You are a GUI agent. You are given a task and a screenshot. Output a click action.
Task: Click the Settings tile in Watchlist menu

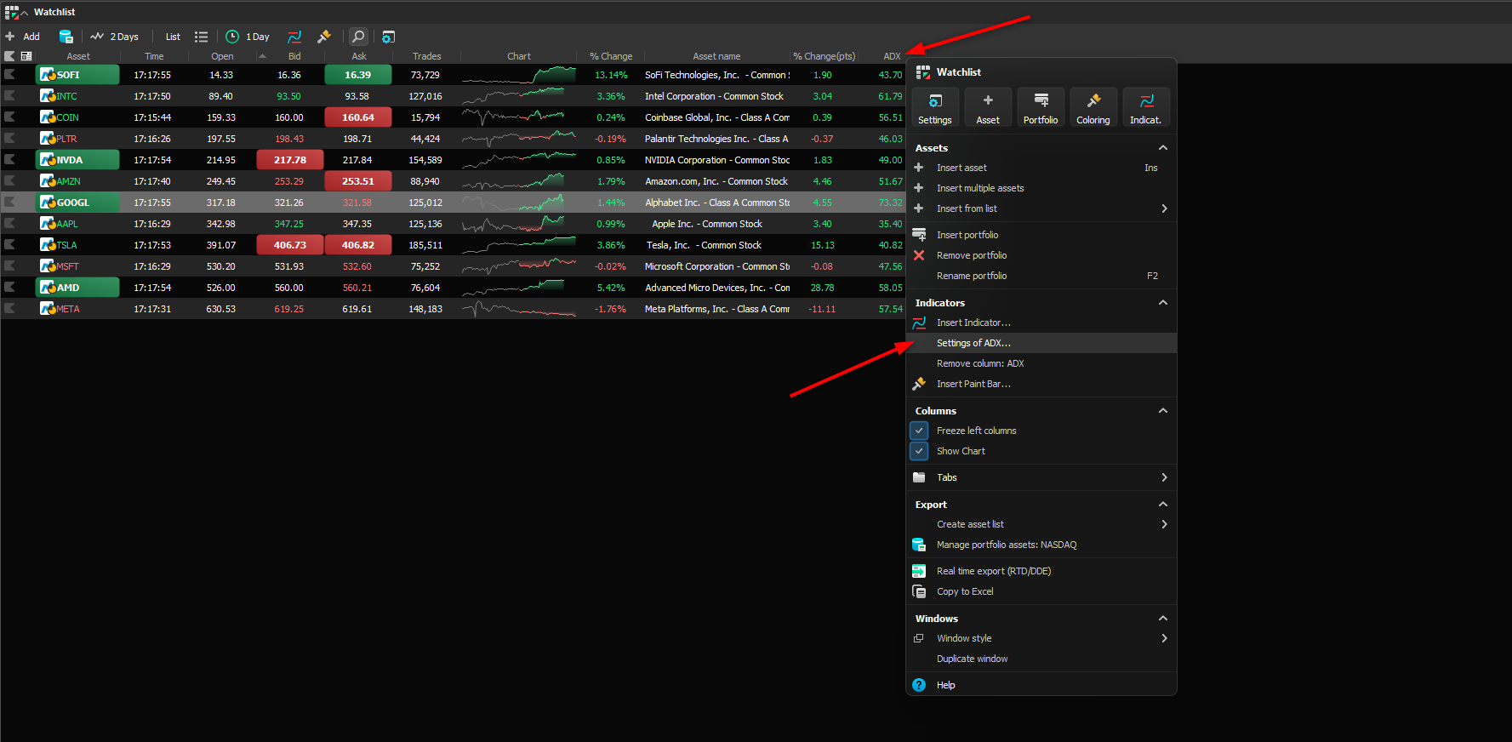(x=935, y=108)
